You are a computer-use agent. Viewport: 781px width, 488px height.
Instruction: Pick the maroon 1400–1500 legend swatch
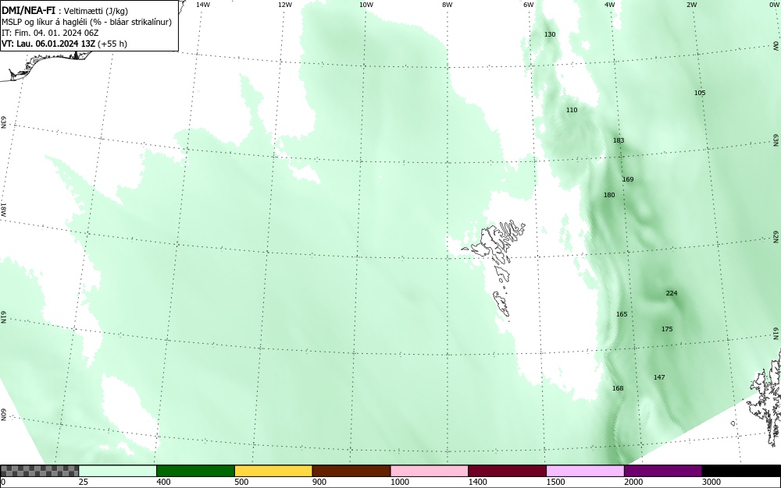point(507,471)
